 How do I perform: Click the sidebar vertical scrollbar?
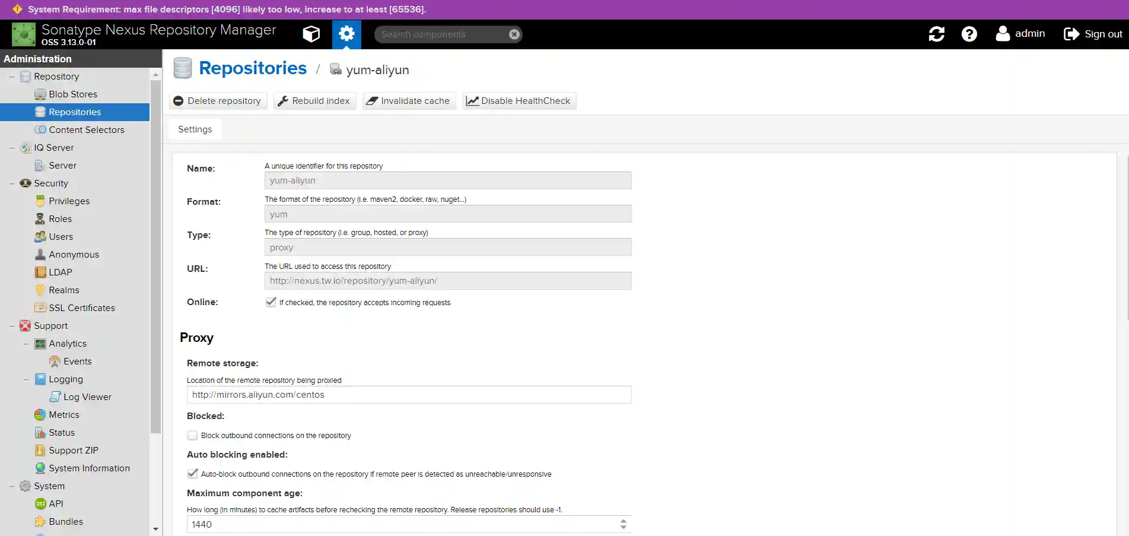coord(155,256)
